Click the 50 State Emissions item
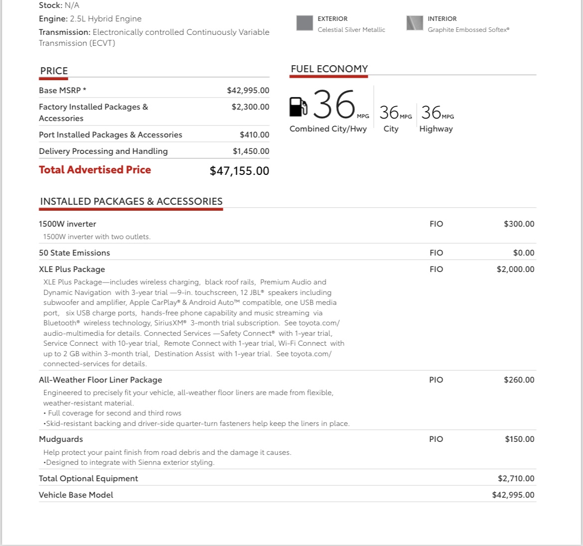Viewport: 583px width, 546px height. (74, 253)
